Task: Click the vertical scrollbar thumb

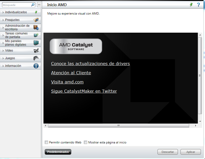Action: [x=200, y=76]
